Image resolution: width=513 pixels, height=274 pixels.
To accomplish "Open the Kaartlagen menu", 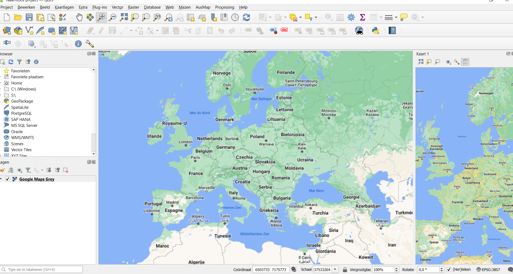I will pyautogui.click(x=64, y=7).
